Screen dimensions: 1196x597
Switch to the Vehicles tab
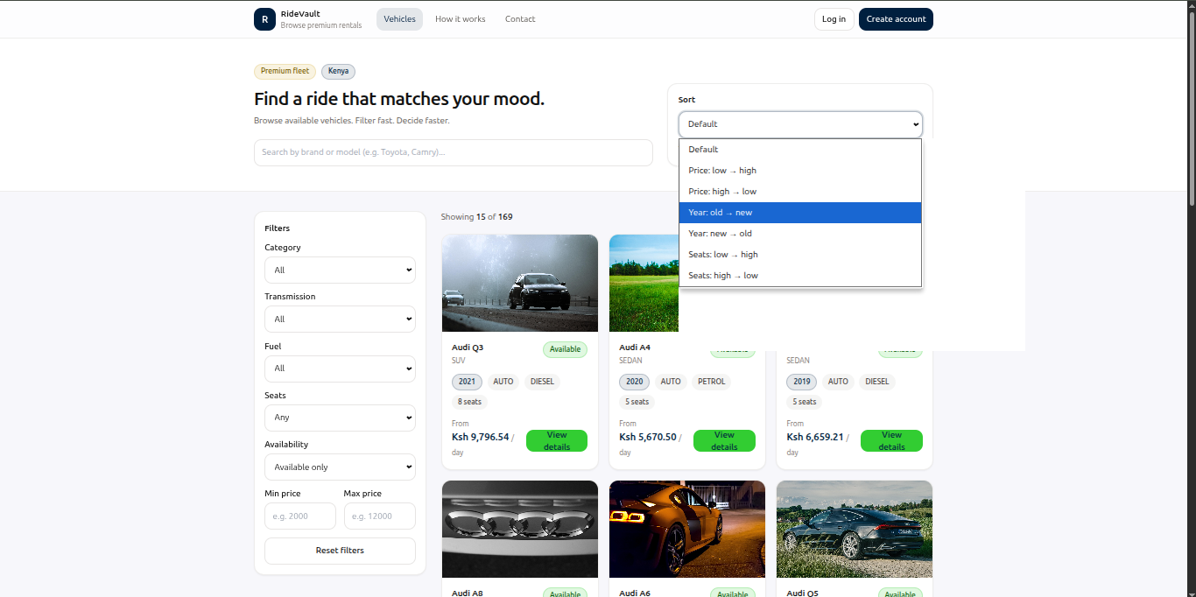click(x=399, y=18)
